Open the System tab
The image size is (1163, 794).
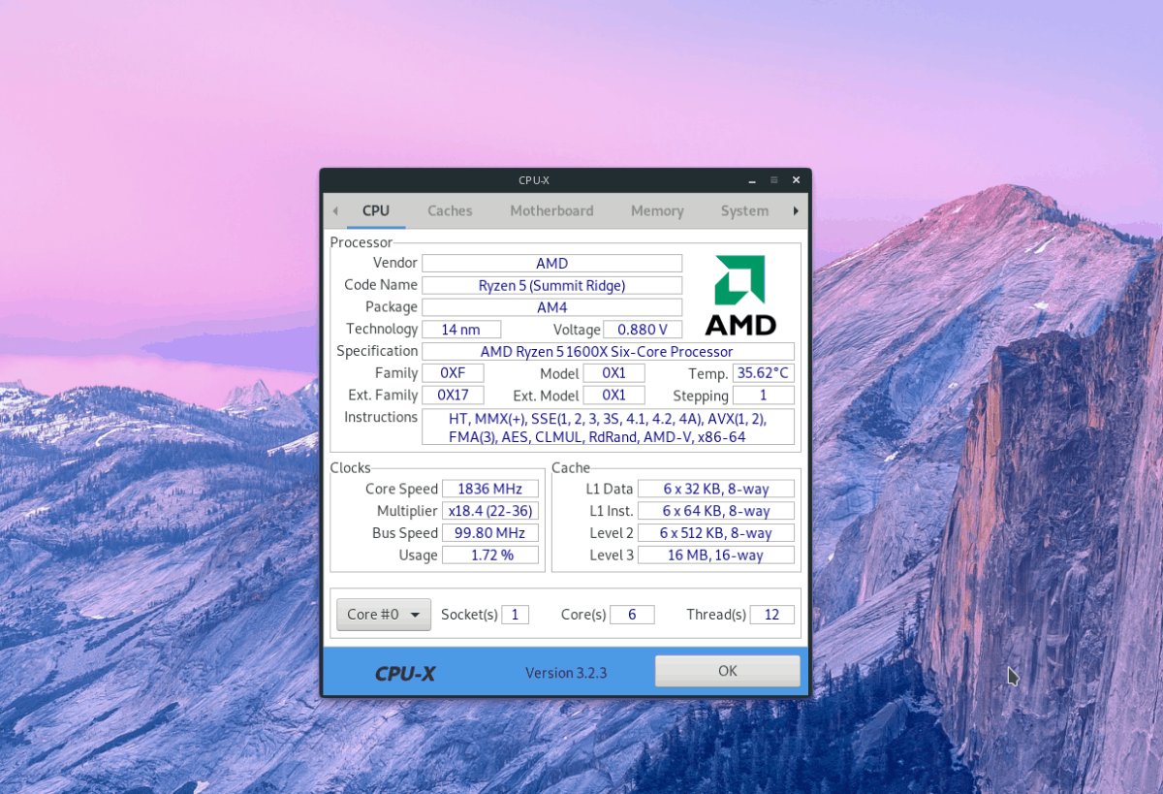coord(744,210)
